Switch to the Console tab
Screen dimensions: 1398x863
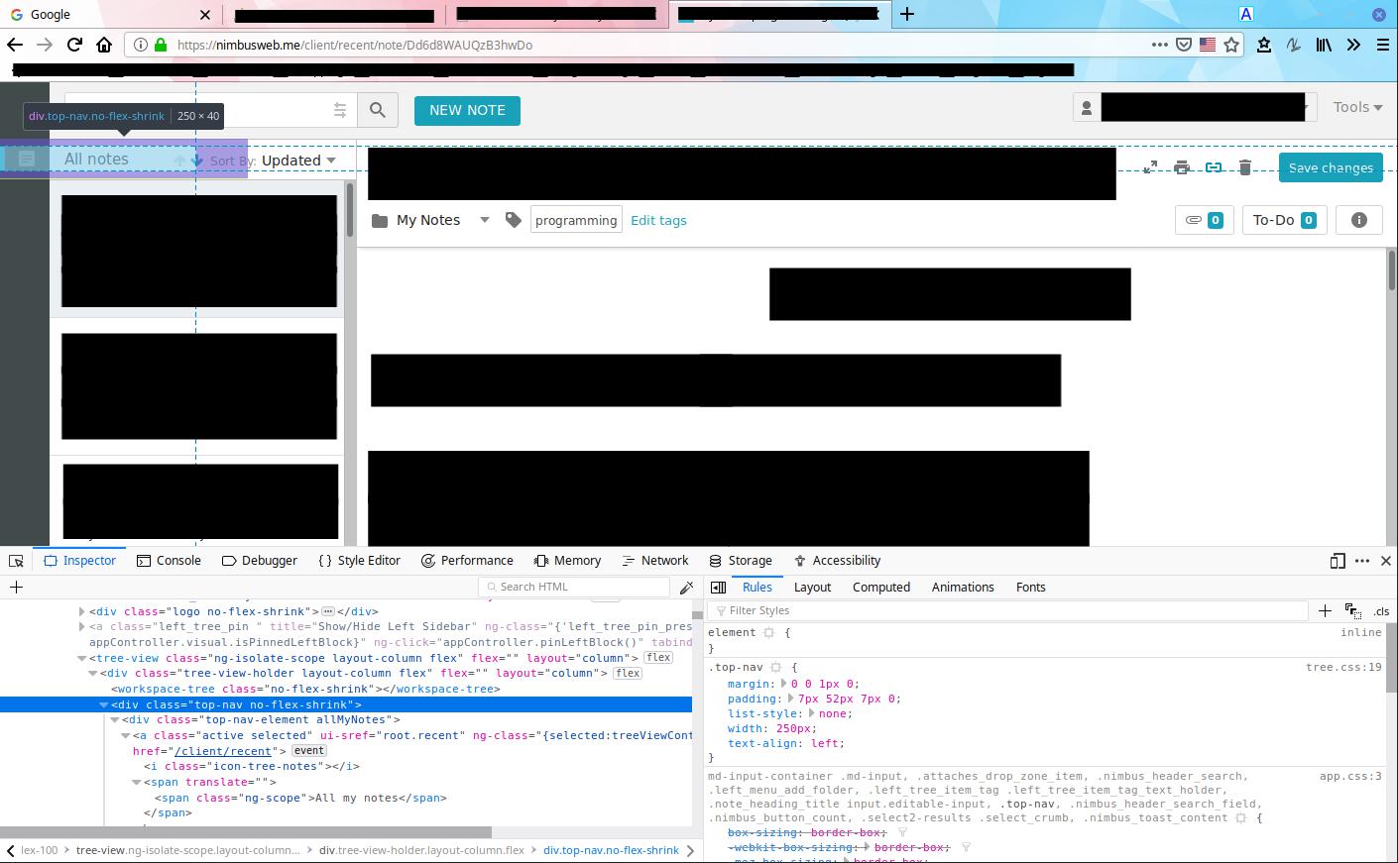169,561
